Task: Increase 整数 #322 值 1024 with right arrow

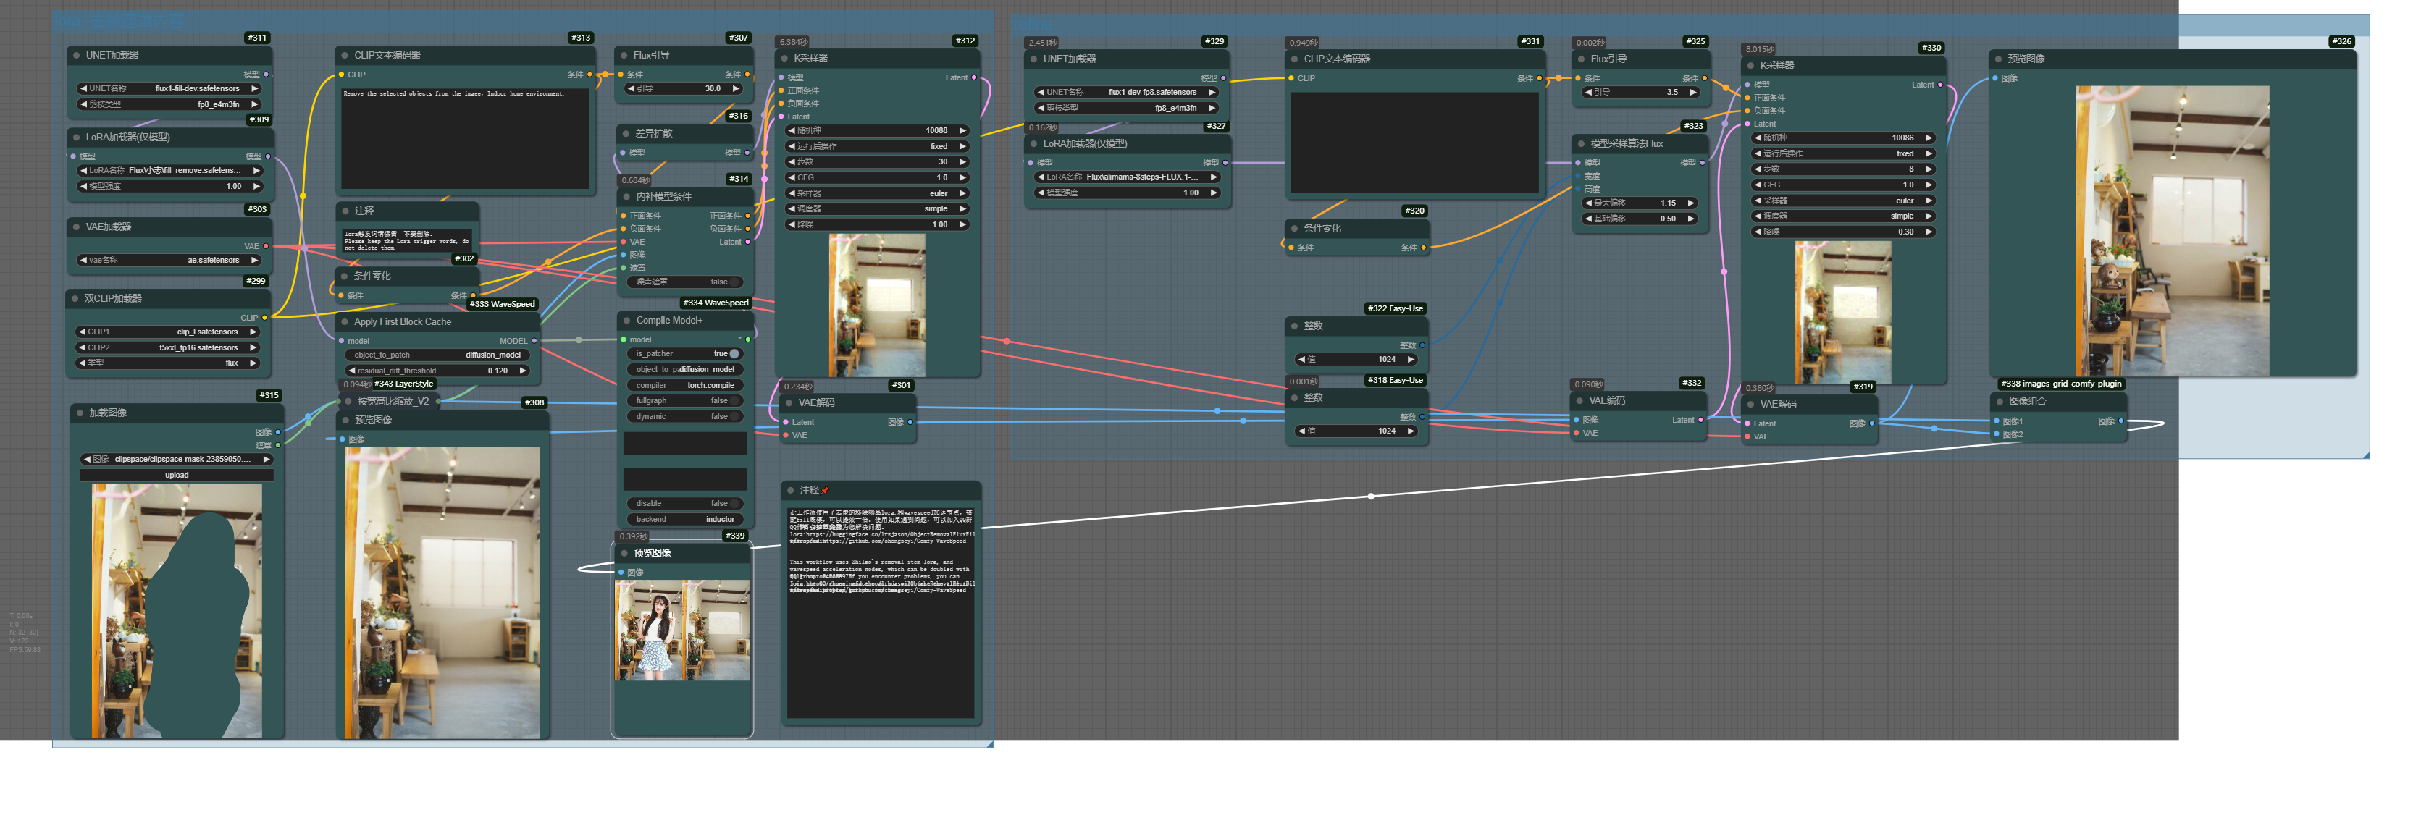Action: pyautogui.click(x=1411, y=360)
